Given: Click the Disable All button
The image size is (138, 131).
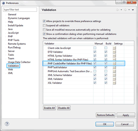Looking at the screenshot, I should [x=64, y=108].
